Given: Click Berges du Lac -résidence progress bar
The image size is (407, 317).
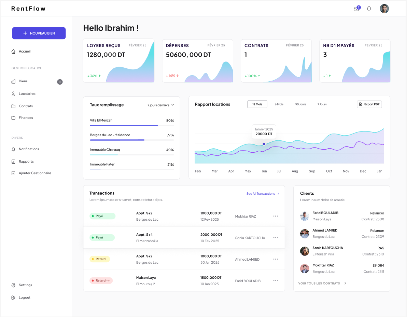Looking at the screenshot, I should click(x=132, y=140).
